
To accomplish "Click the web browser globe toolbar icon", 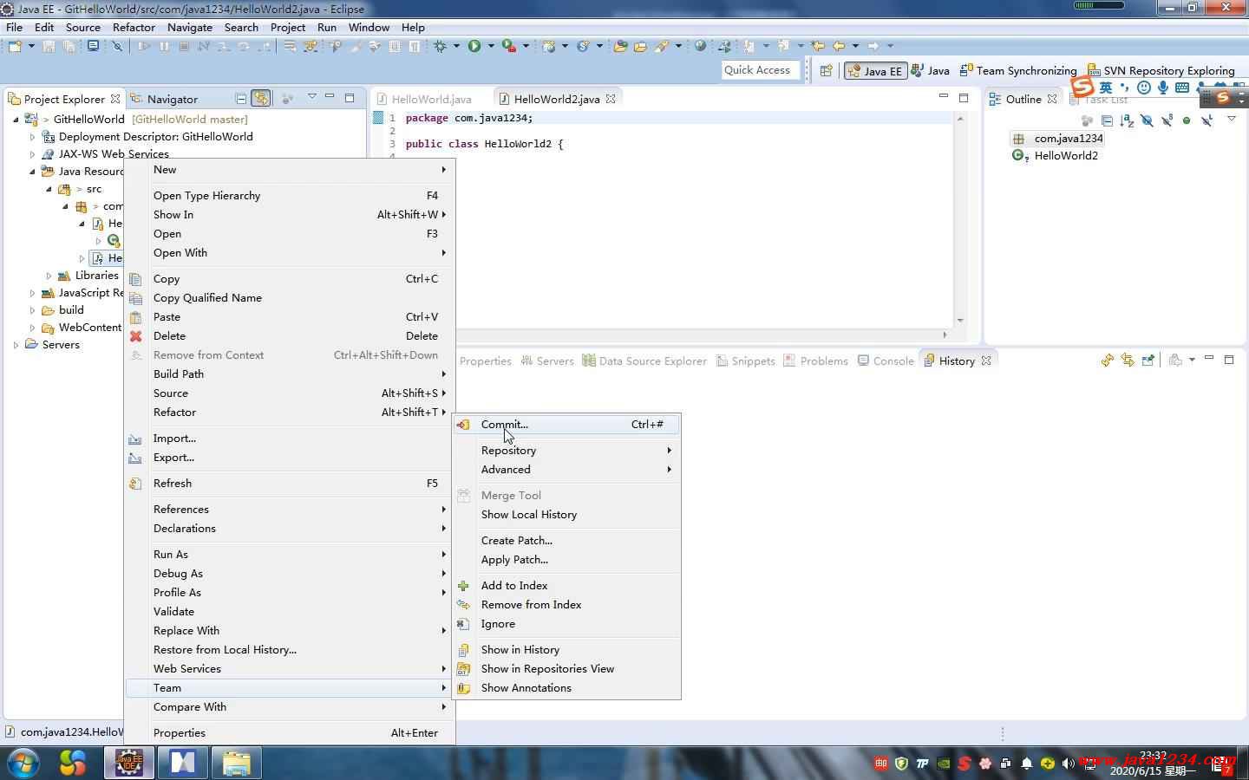I will tap(700, 46).
